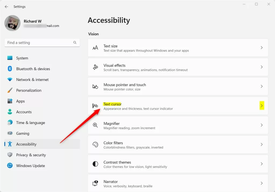The image size is (275, 192).
Task: Click the Find a setting search box
Action: (x=42, y=43)
